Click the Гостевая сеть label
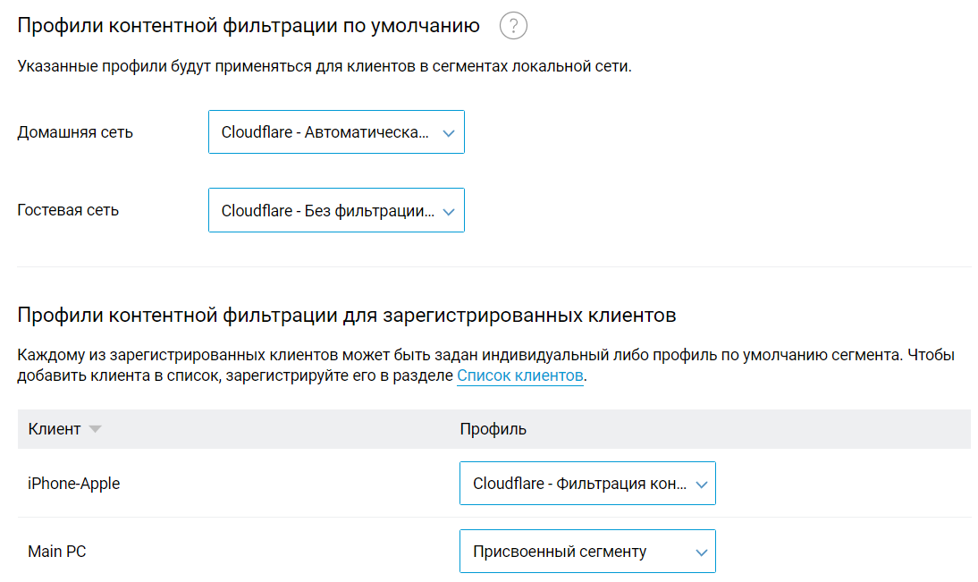 click(x=68, y=211)
